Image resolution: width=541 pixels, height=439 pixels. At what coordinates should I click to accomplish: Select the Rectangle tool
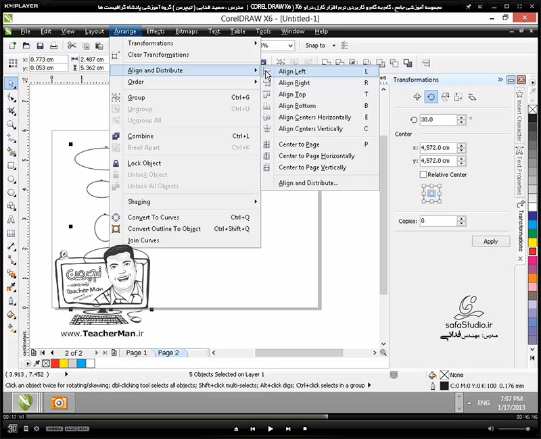point(11,165)
